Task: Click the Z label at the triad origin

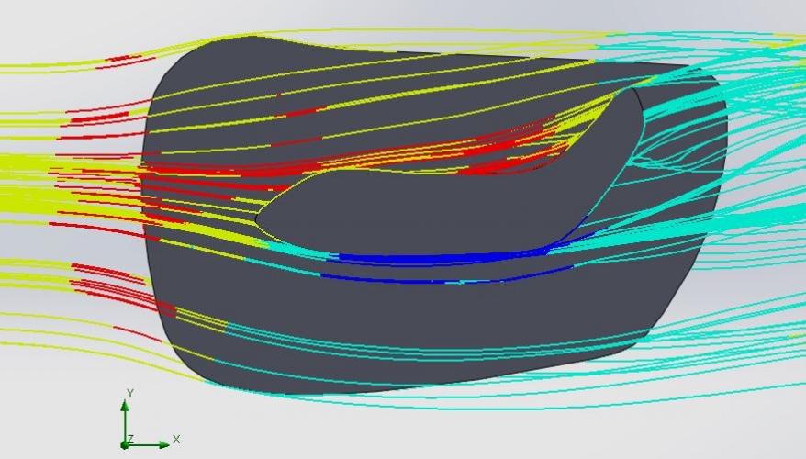Action: (x=130, y=439)
